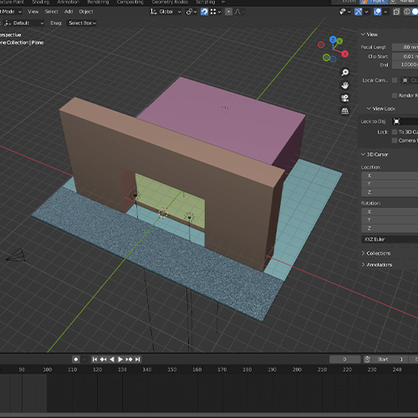Click the timeline Start frame field
The height and width of the screenshot is (418, 418).
[390, 359]
